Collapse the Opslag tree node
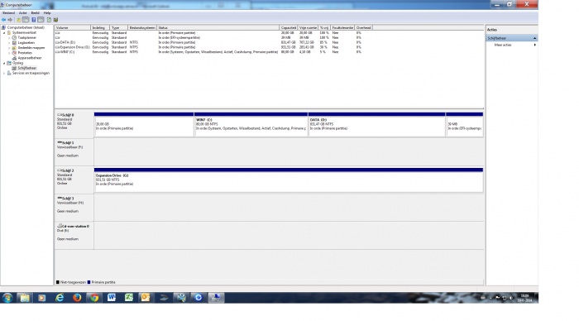This screenshot has width=579, height=321. (4, 63)
